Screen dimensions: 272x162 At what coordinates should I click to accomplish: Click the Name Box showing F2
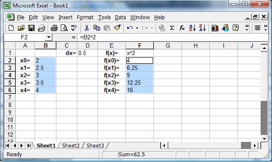click(24, 37)
